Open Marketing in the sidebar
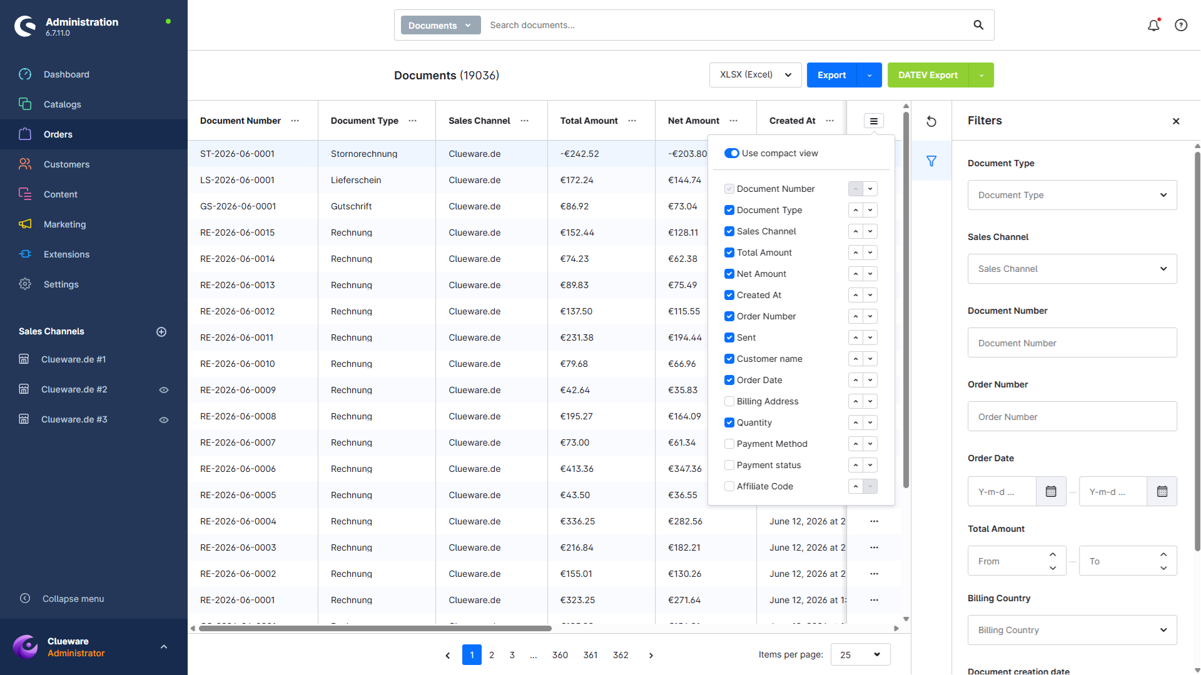 (x=94, y=224)
